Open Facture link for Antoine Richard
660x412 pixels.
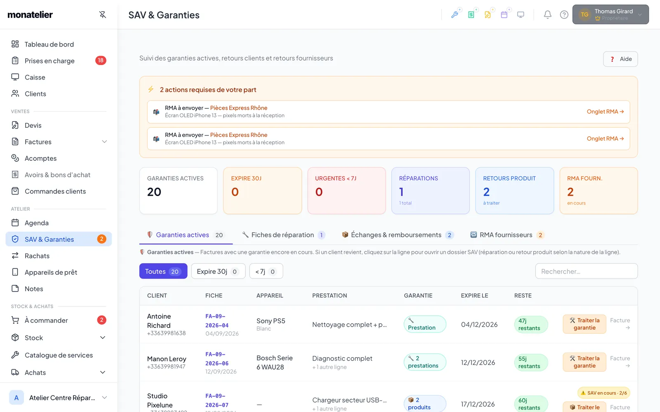pos(620,324)
